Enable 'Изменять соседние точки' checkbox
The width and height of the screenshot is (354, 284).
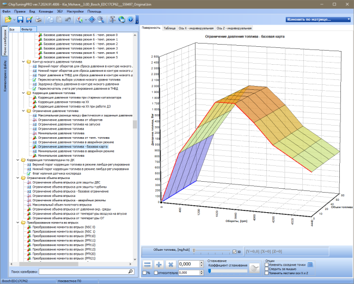tap(267, 264)
